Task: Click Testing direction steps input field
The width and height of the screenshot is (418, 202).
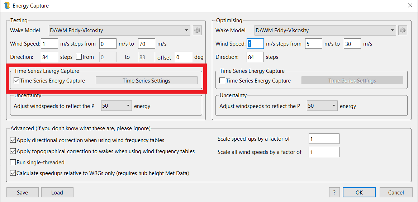Action: 49,57
